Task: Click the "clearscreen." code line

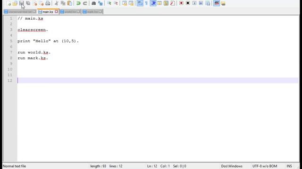Action: coord(33,30)
